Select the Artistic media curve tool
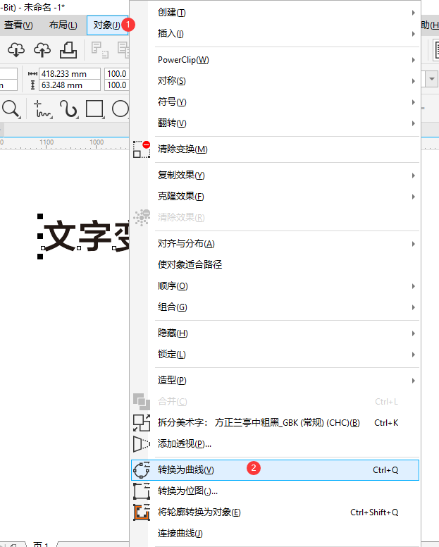 click(68, 109)
